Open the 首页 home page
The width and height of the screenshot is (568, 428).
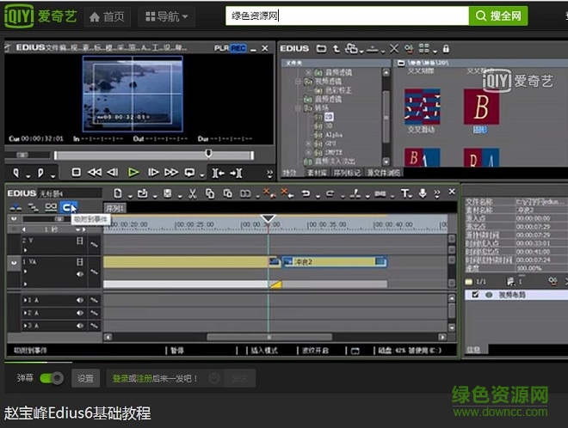(x=105, y=16)
